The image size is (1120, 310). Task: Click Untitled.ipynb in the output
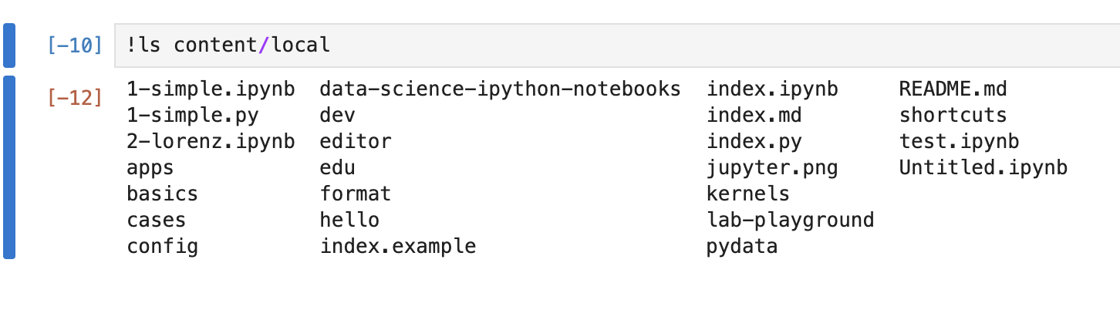click(x=983, y=168)
